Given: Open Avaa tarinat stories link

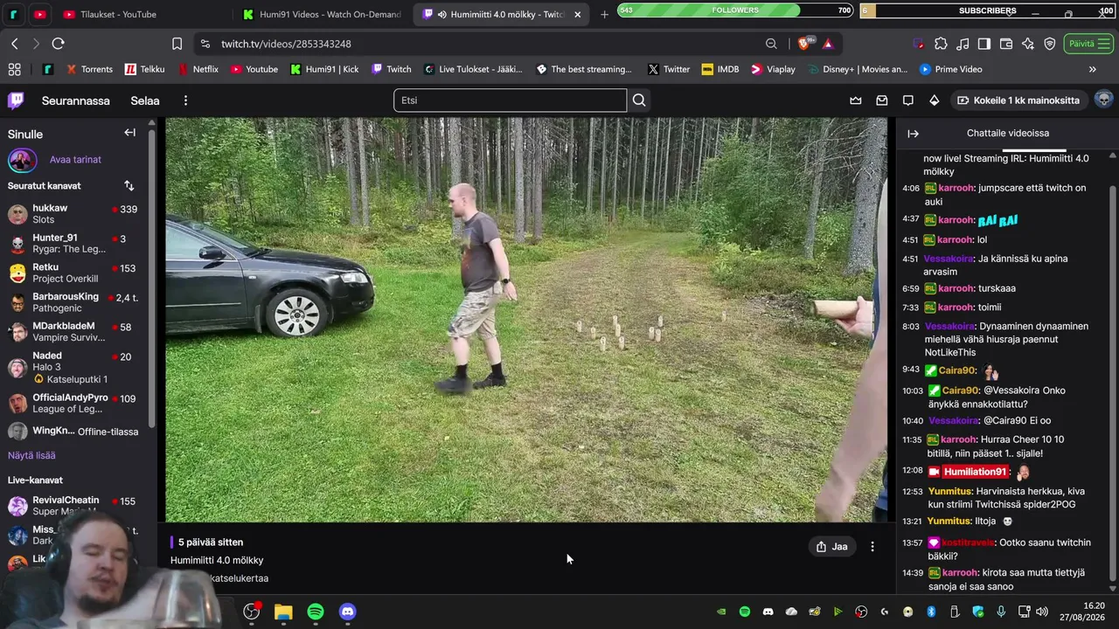Looking at the screenshot, I should pyautogui.click(x=75, y=160).
